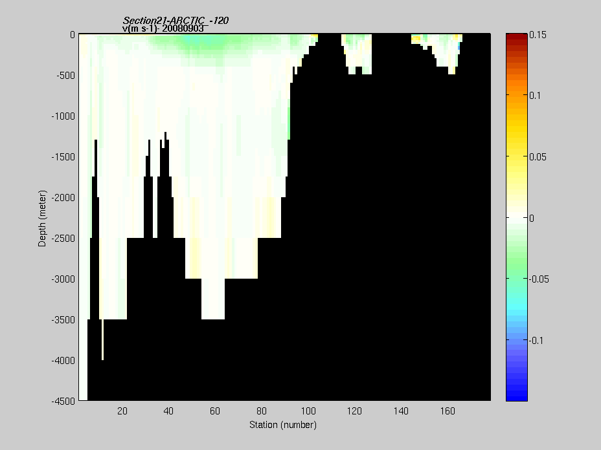Click station tick label 120
Screen dimensions: 601x450
tap(354, 411)
